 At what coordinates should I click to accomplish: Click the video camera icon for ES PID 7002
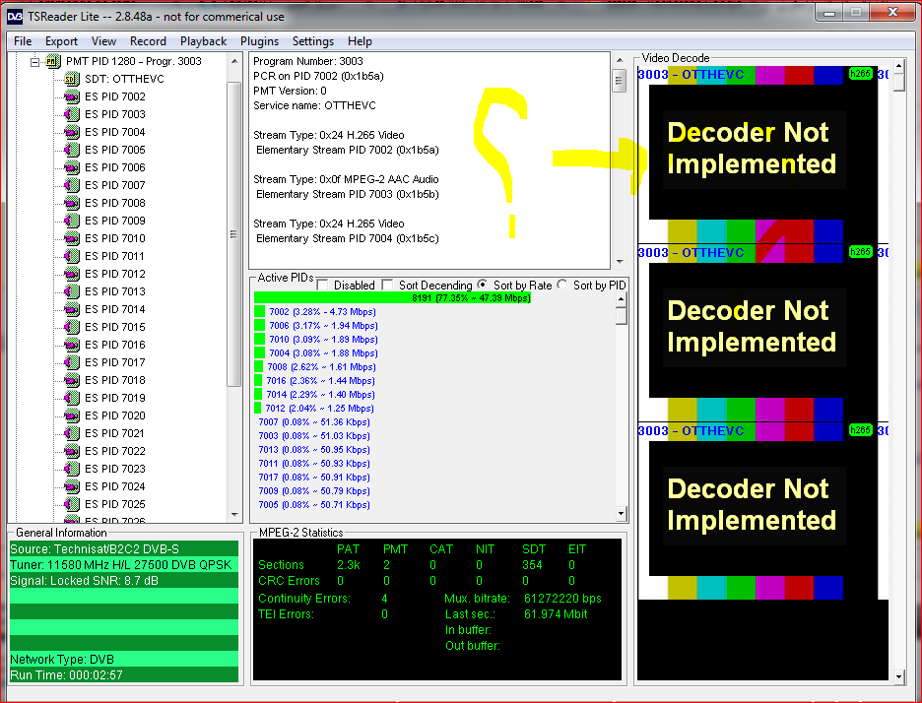click(x=71, y=96)
